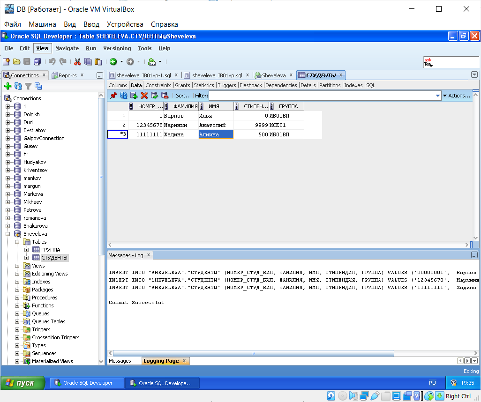The height and width of the screenshot is (402, 481).
Task: Open the View menu
Action: click(x=42, y=48)
